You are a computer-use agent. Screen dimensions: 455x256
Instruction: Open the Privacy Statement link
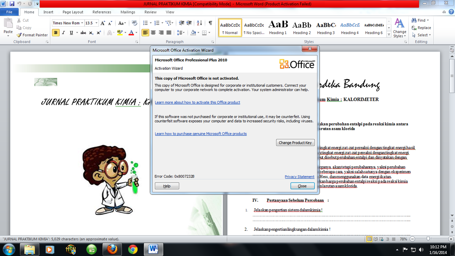click(299, 177)
